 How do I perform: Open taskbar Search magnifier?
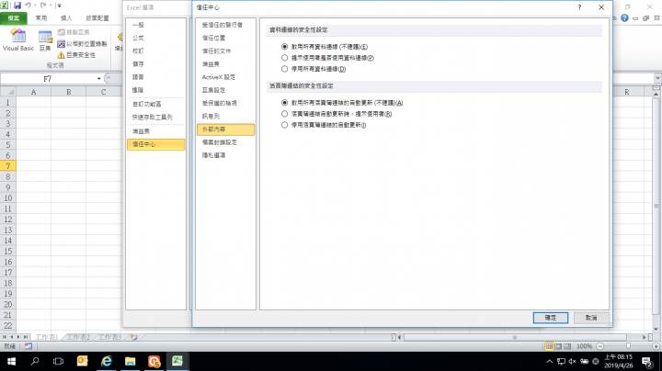[x=35, y=361]
